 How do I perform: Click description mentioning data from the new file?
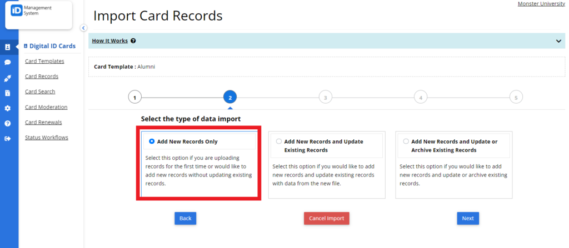(324, 175)
